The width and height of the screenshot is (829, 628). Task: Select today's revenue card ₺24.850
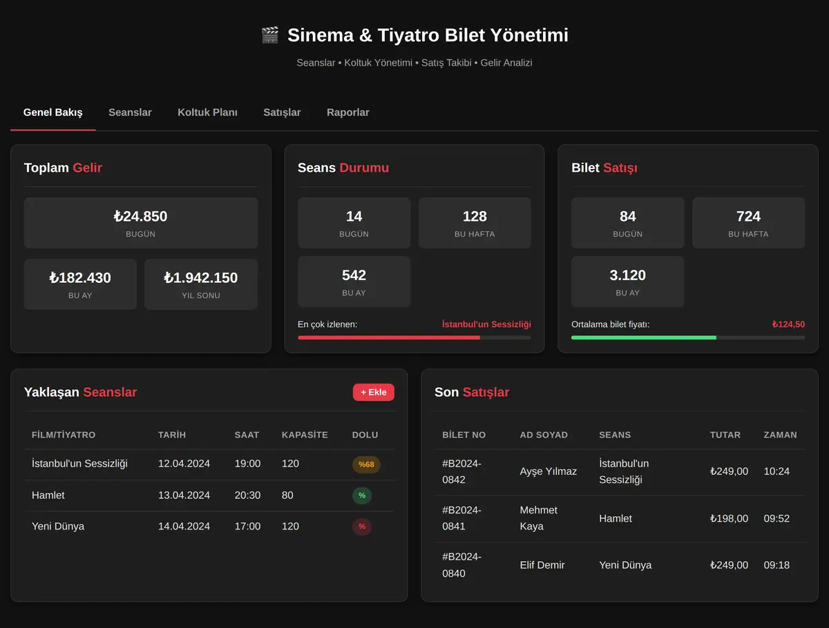[141, 223]
